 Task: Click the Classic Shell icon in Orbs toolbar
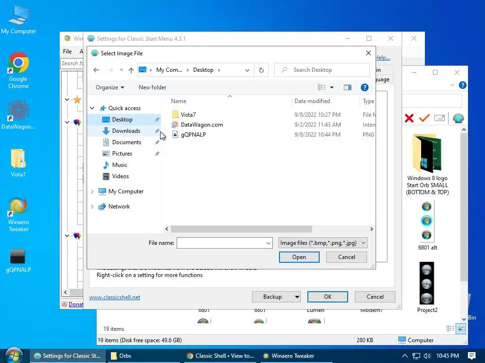click(x=458, y=118)
